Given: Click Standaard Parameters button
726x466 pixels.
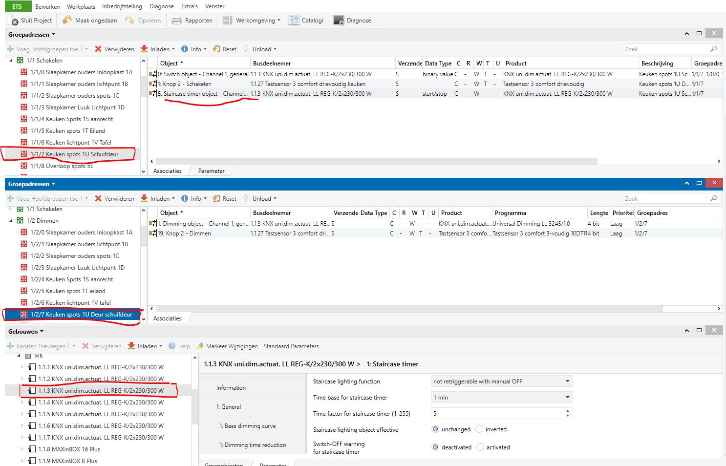Looking at the screenshot, I should click(291, 346).
